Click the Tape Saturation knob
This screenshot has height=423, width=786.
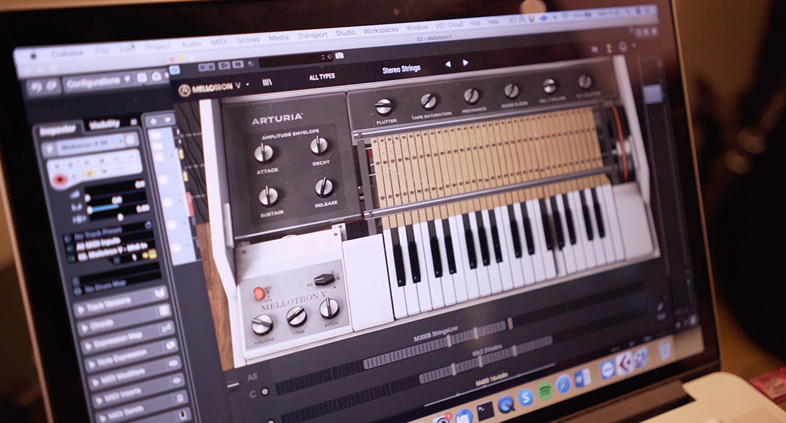click(x=429, y=101)
